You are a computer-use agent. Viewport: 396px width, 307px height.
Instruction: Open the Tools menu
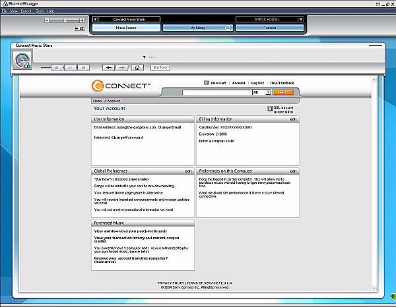pos(40,11)
